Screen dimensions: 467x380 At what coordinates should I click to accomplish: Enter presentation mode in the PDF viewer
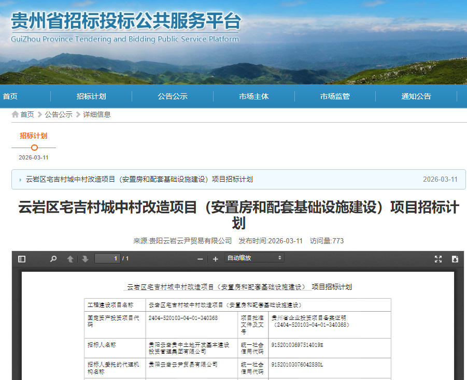tap(438, 259)
